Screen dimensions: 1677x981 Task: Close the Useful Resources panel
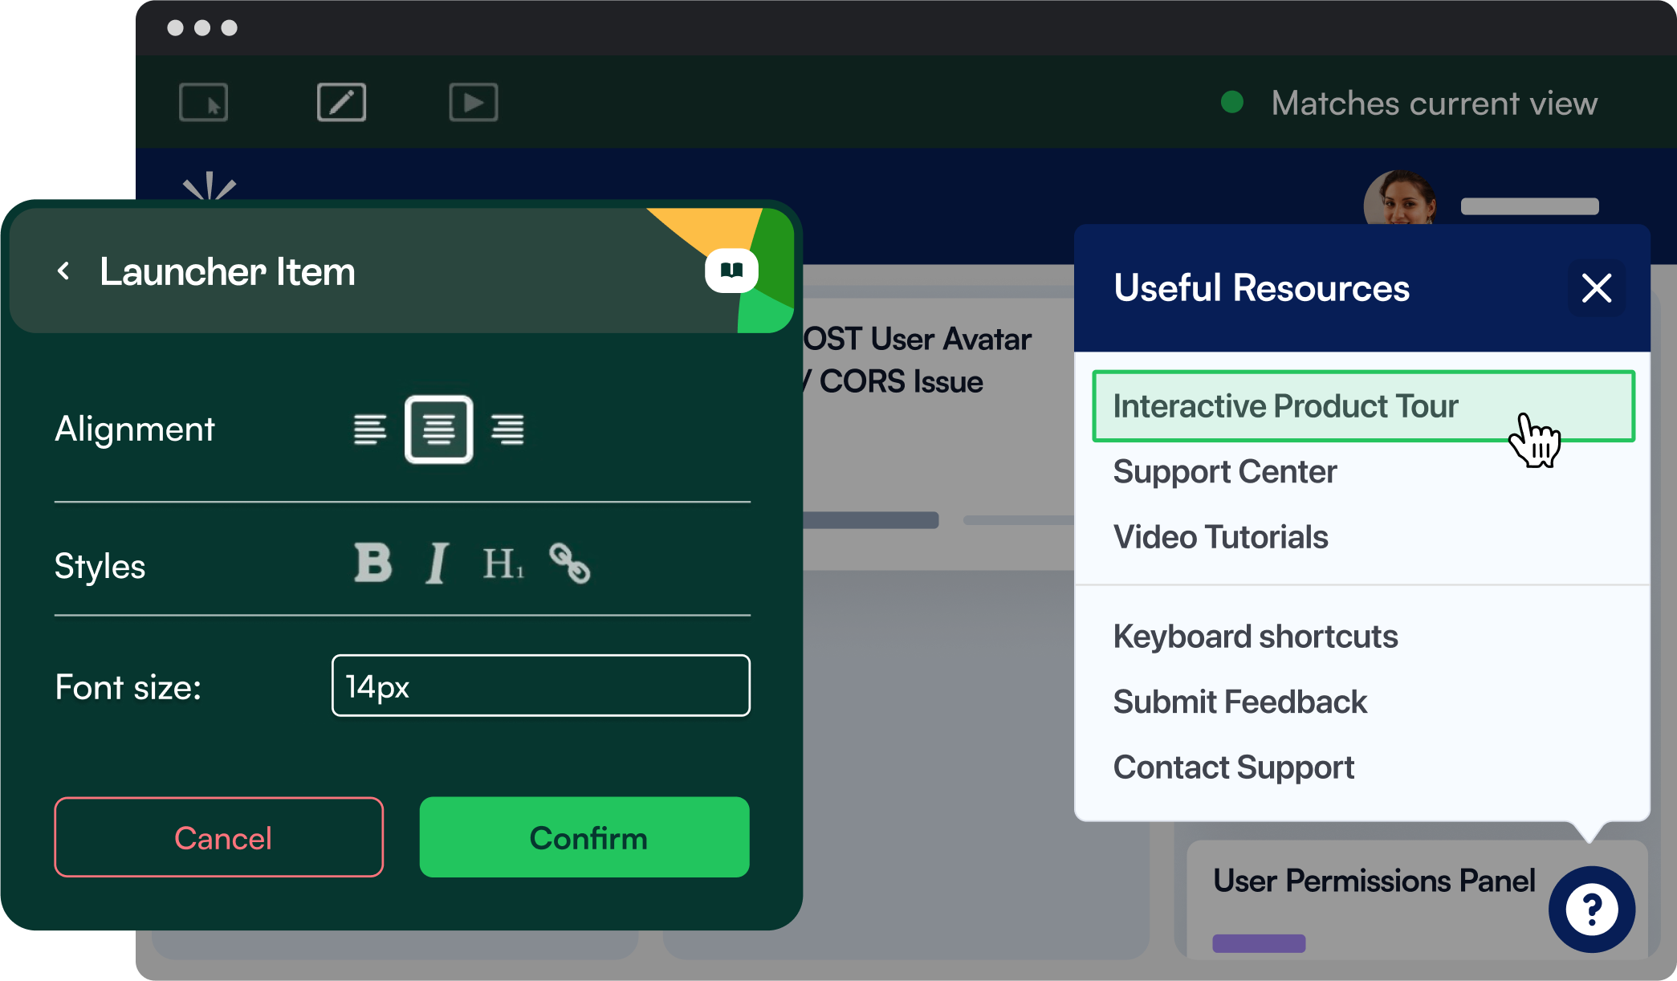[x=1596, y=287]
